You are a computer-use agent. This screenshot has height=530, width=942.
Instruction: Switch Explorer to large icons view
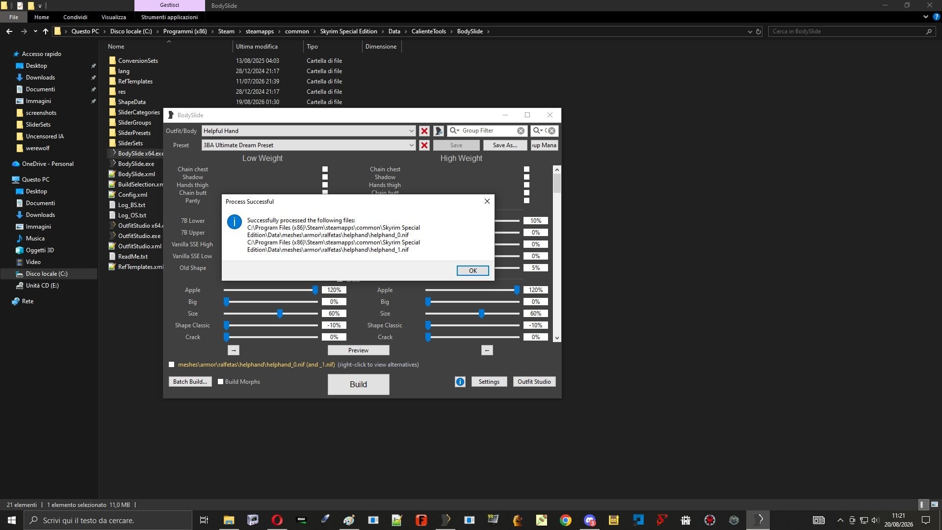click(x=934, y=504)
